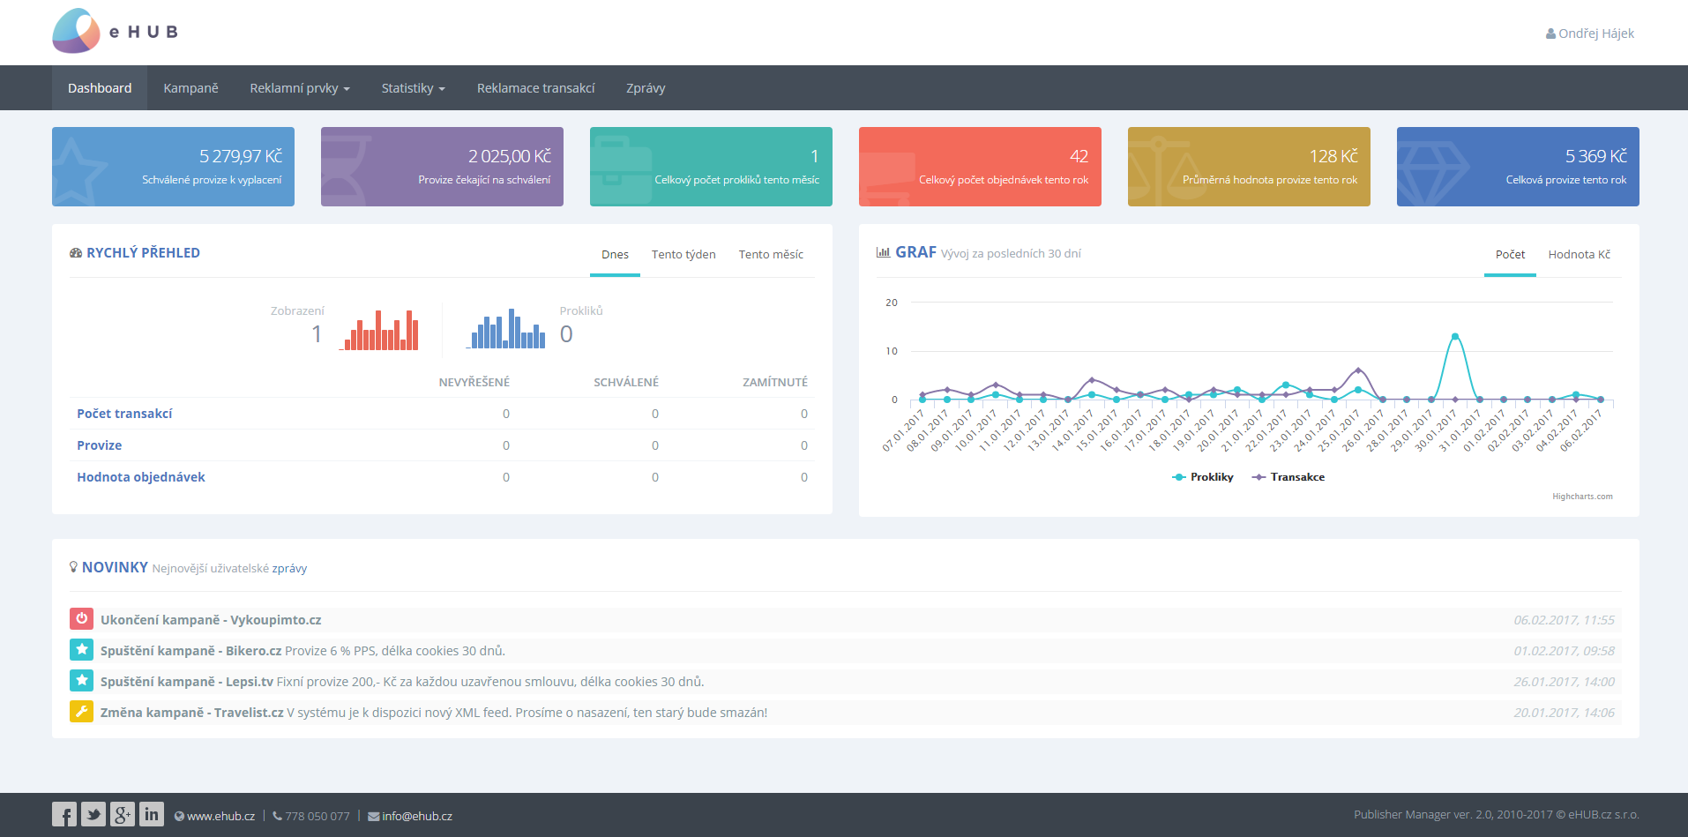Open the zprávy link in the Novinky header
The width and height of the screenshot is (1688, 837).
coord(289,569)
